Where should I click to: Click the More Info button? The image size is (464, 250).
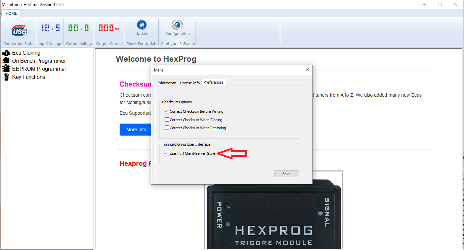[135, 130]
